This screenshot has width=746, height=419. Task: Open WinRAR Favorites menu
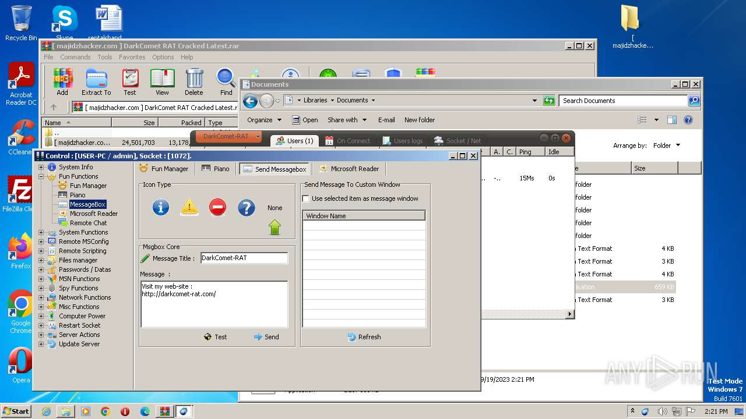[132, 57]
